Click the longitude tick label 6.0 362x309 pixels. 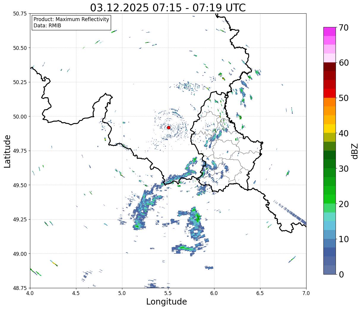214,293
